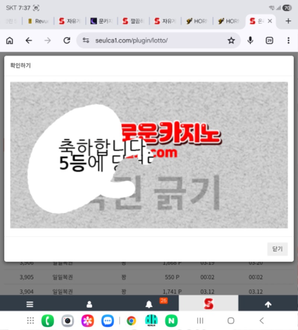Screen dimensions: 298x330
Task: Start voice search with the microphone
Action: 251,41
